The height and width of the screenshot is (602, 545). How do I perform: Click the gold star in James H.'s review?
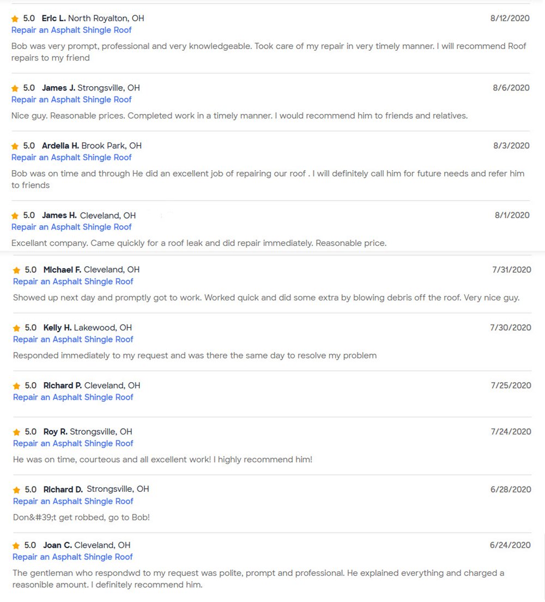[15, 215]
